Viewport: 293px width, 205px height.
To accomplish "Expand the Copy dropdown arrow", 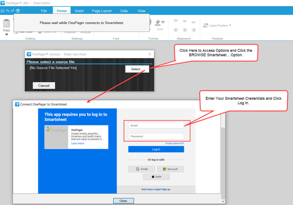I will [7, 34].
